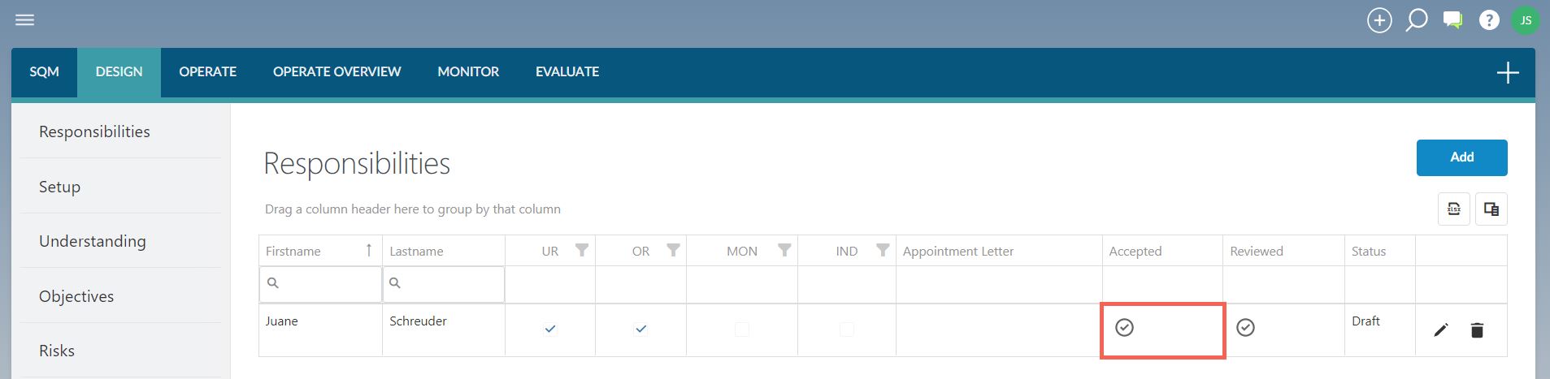This screenshot has height=379, width=1550.
Task: Switch to the OPERATE OVERVIEW tab
Action: click(x=336, y=71)
